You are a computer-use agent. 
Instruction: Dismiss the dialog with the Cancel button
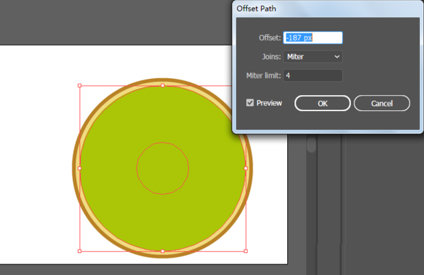point(382,103)
